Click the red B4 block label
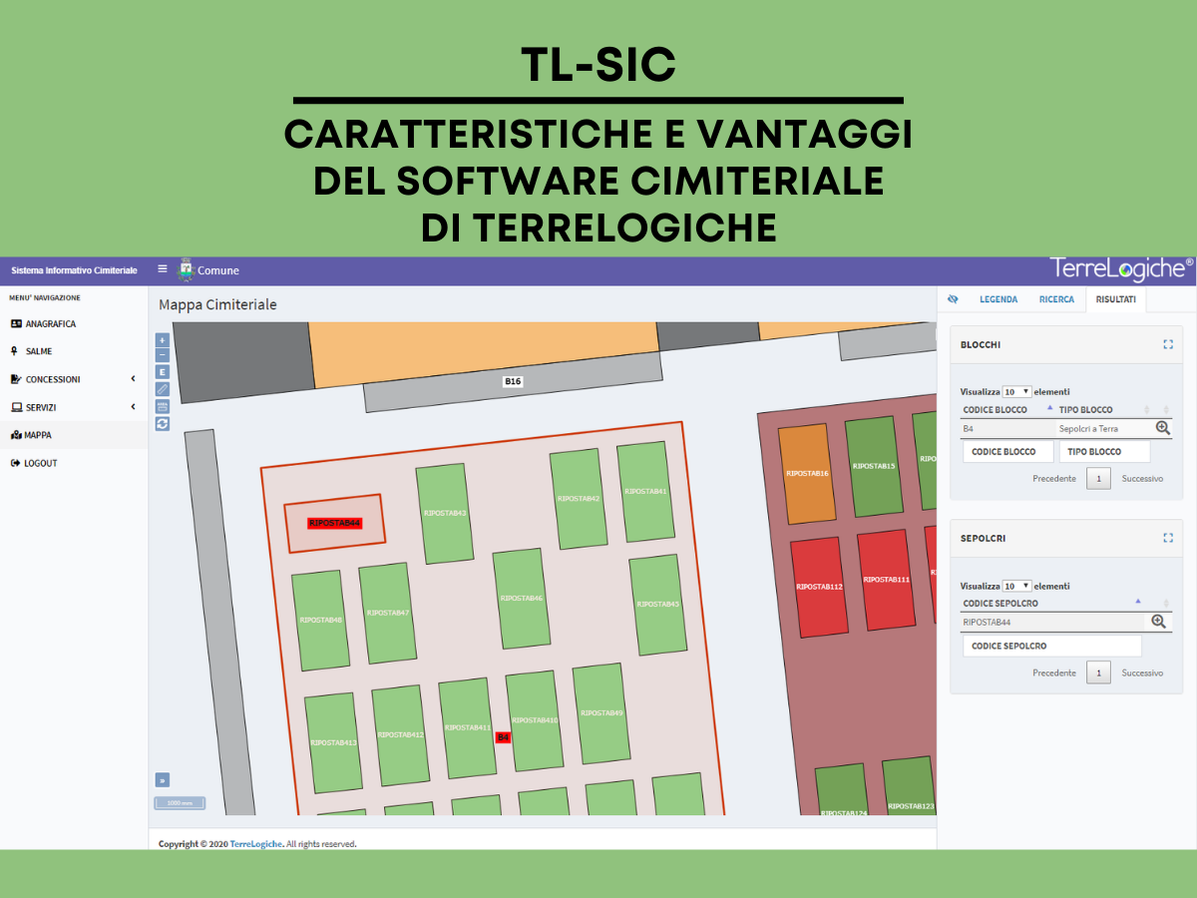 point(503,737)
